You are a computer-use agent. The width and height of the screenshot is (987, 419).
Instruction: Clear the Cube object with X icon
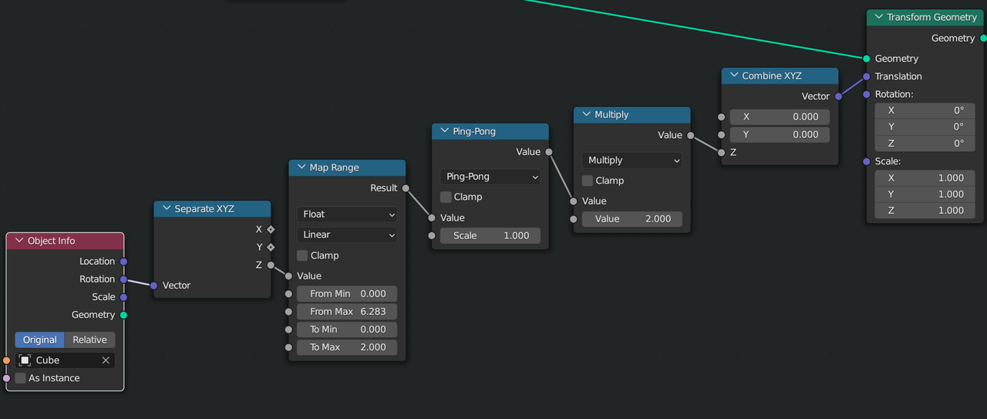(x=106, y=360)
